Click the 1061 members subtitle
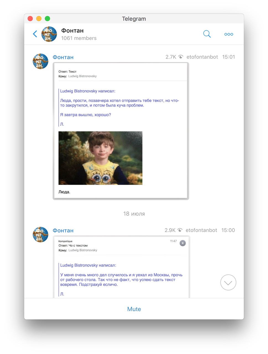The image size is (268, 354). (79, 38)
